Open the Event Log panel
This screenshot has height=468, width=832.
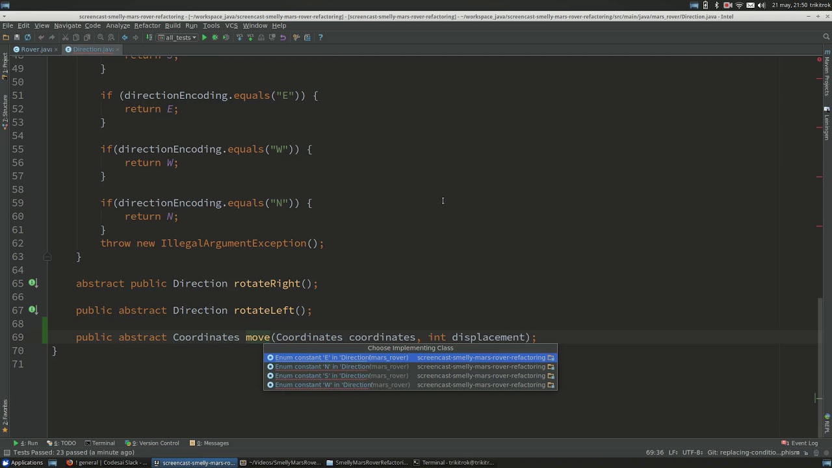[x=800, y=443]
